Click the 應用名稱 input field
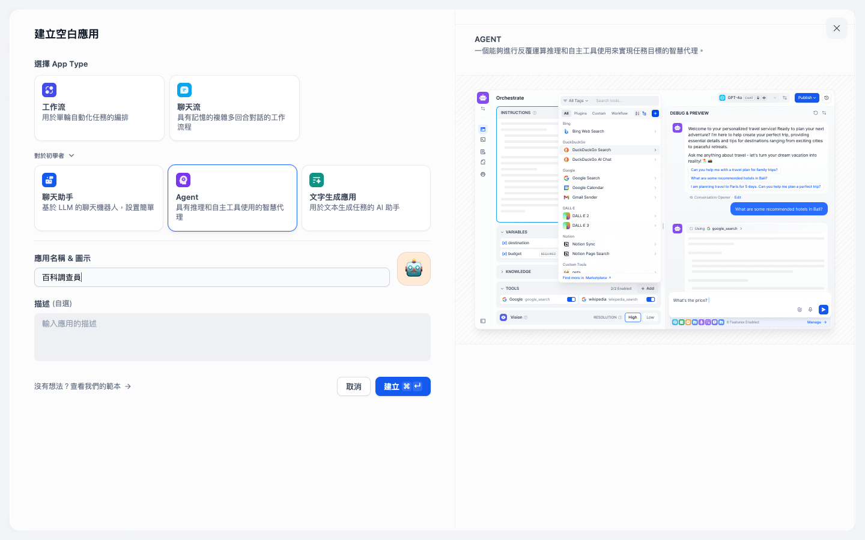The image size is (865, 540). pyautogui.click(x=212, y=277)
